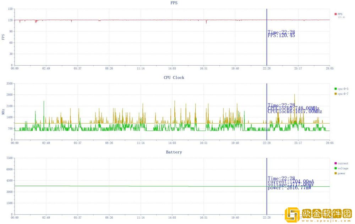Click the FPS:120.45 tooltip text
Screen dimensions: 355x224
pyautogui.click(x=281, y=35)
